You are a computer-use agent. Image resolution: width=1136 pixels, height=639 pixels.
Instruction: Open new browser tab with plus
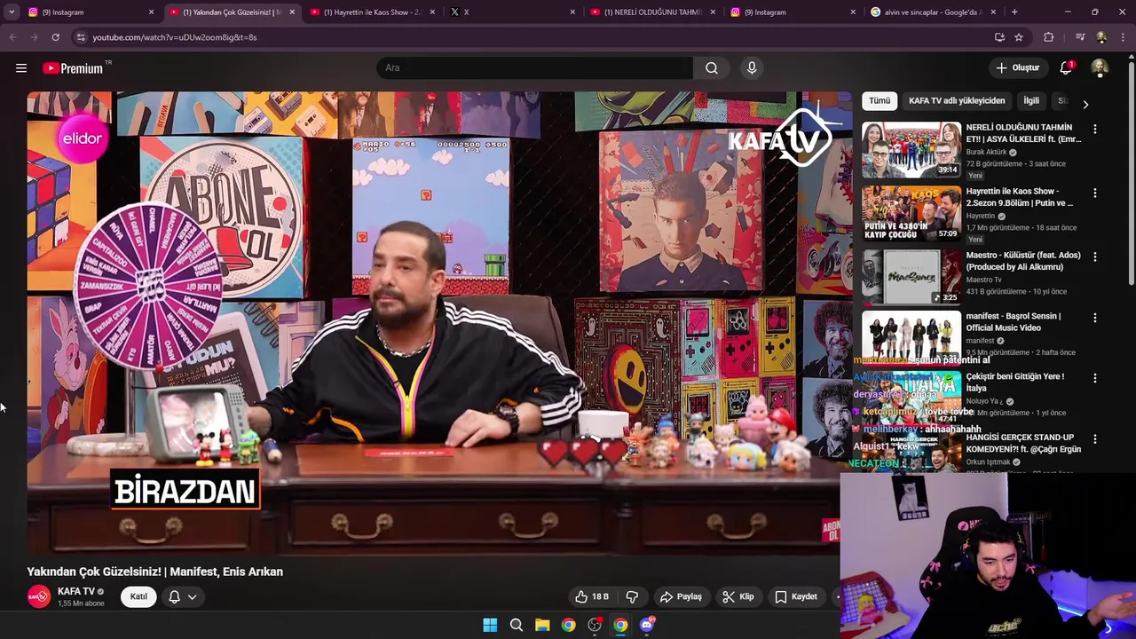point(1014,12)
